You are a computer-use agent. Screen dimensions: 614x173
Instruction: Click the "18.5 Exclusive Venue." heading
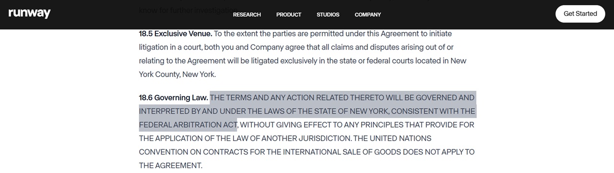[176, 34]
